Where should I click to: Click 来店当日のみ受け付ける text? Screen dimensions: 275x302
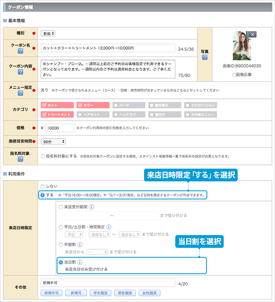click(86, 270)
